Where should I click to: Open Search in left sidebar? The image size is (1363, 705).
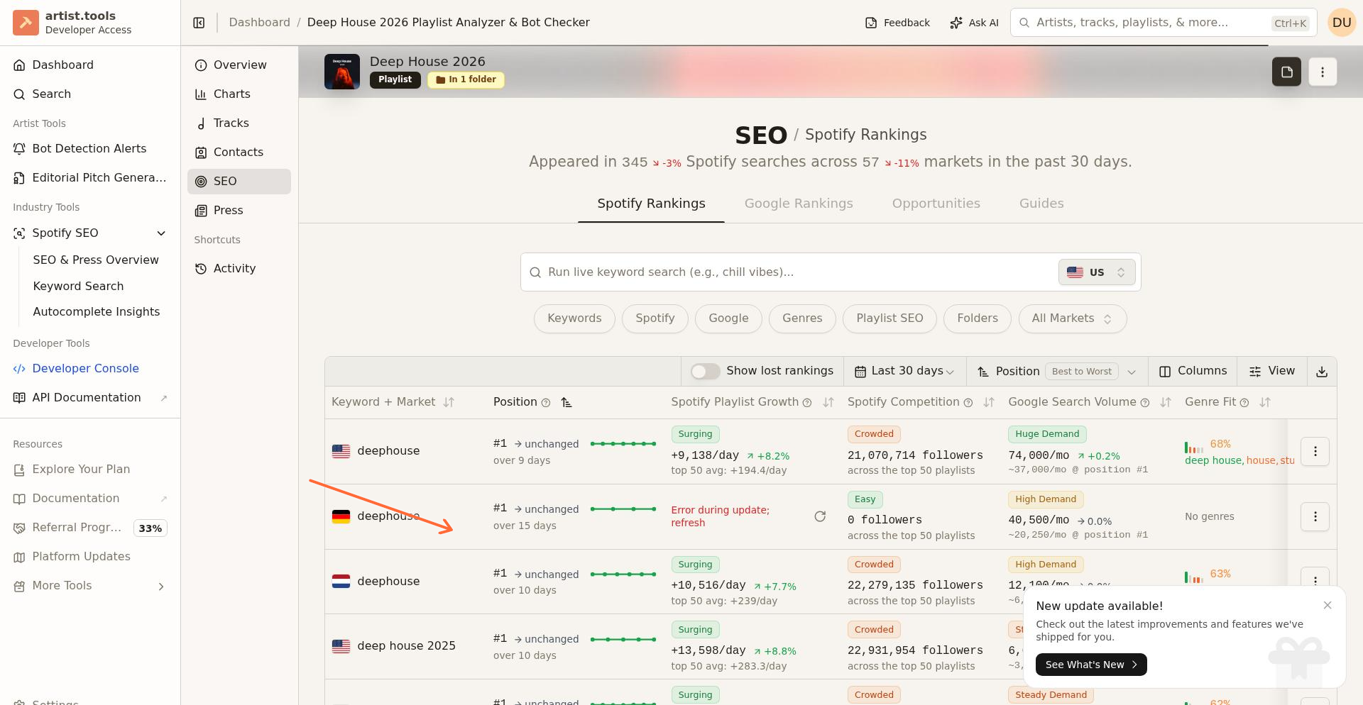click(90, 94)
